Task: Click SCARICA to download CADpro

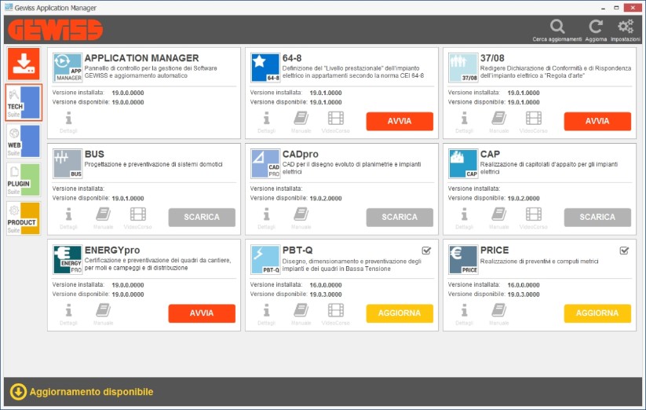Action: click(400, 217)
